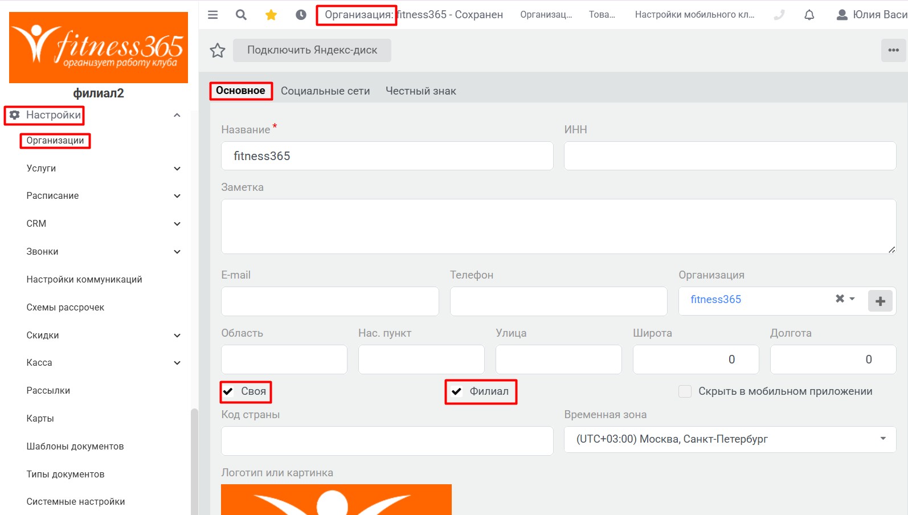This screenshot has height=515, width=908.
Task: Open Шаблоны документов in sidebar
Action: click(x=75, y=447)
